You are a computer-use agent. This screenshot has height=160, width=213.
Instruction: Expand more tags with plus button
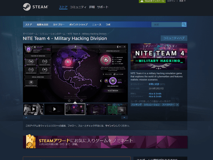[x=177, y=105]
